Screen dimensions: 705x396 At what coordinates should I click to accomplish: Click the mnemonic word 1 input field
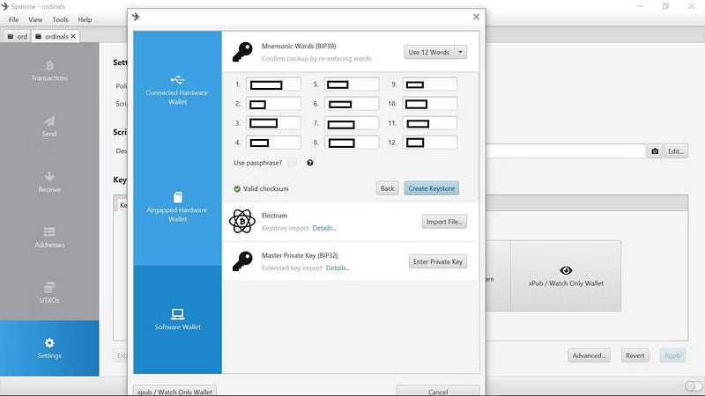273,84
